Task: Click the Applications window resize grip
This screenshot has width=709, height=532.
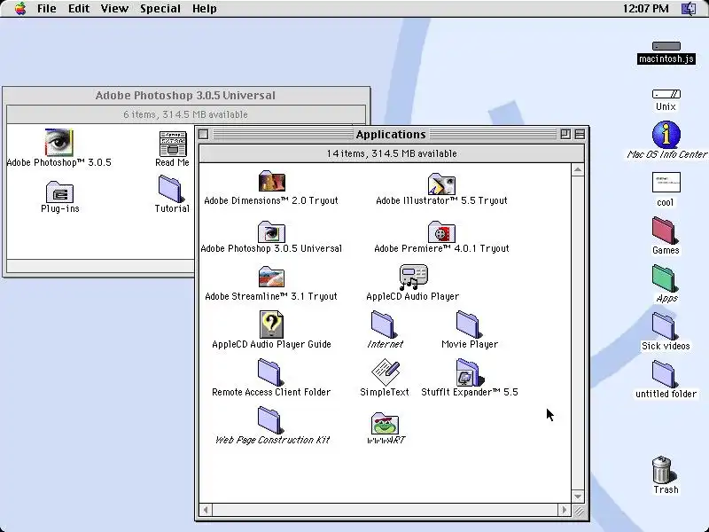Action: 579,511
